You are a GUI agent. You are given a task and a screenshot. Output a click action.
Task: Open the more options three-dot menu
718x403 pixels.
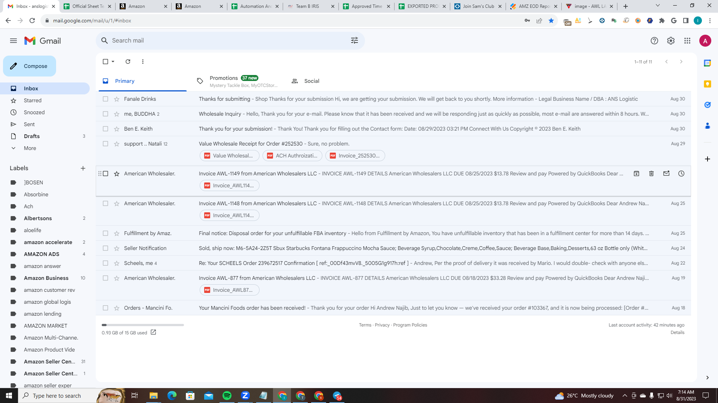click(x=143, y=62)
